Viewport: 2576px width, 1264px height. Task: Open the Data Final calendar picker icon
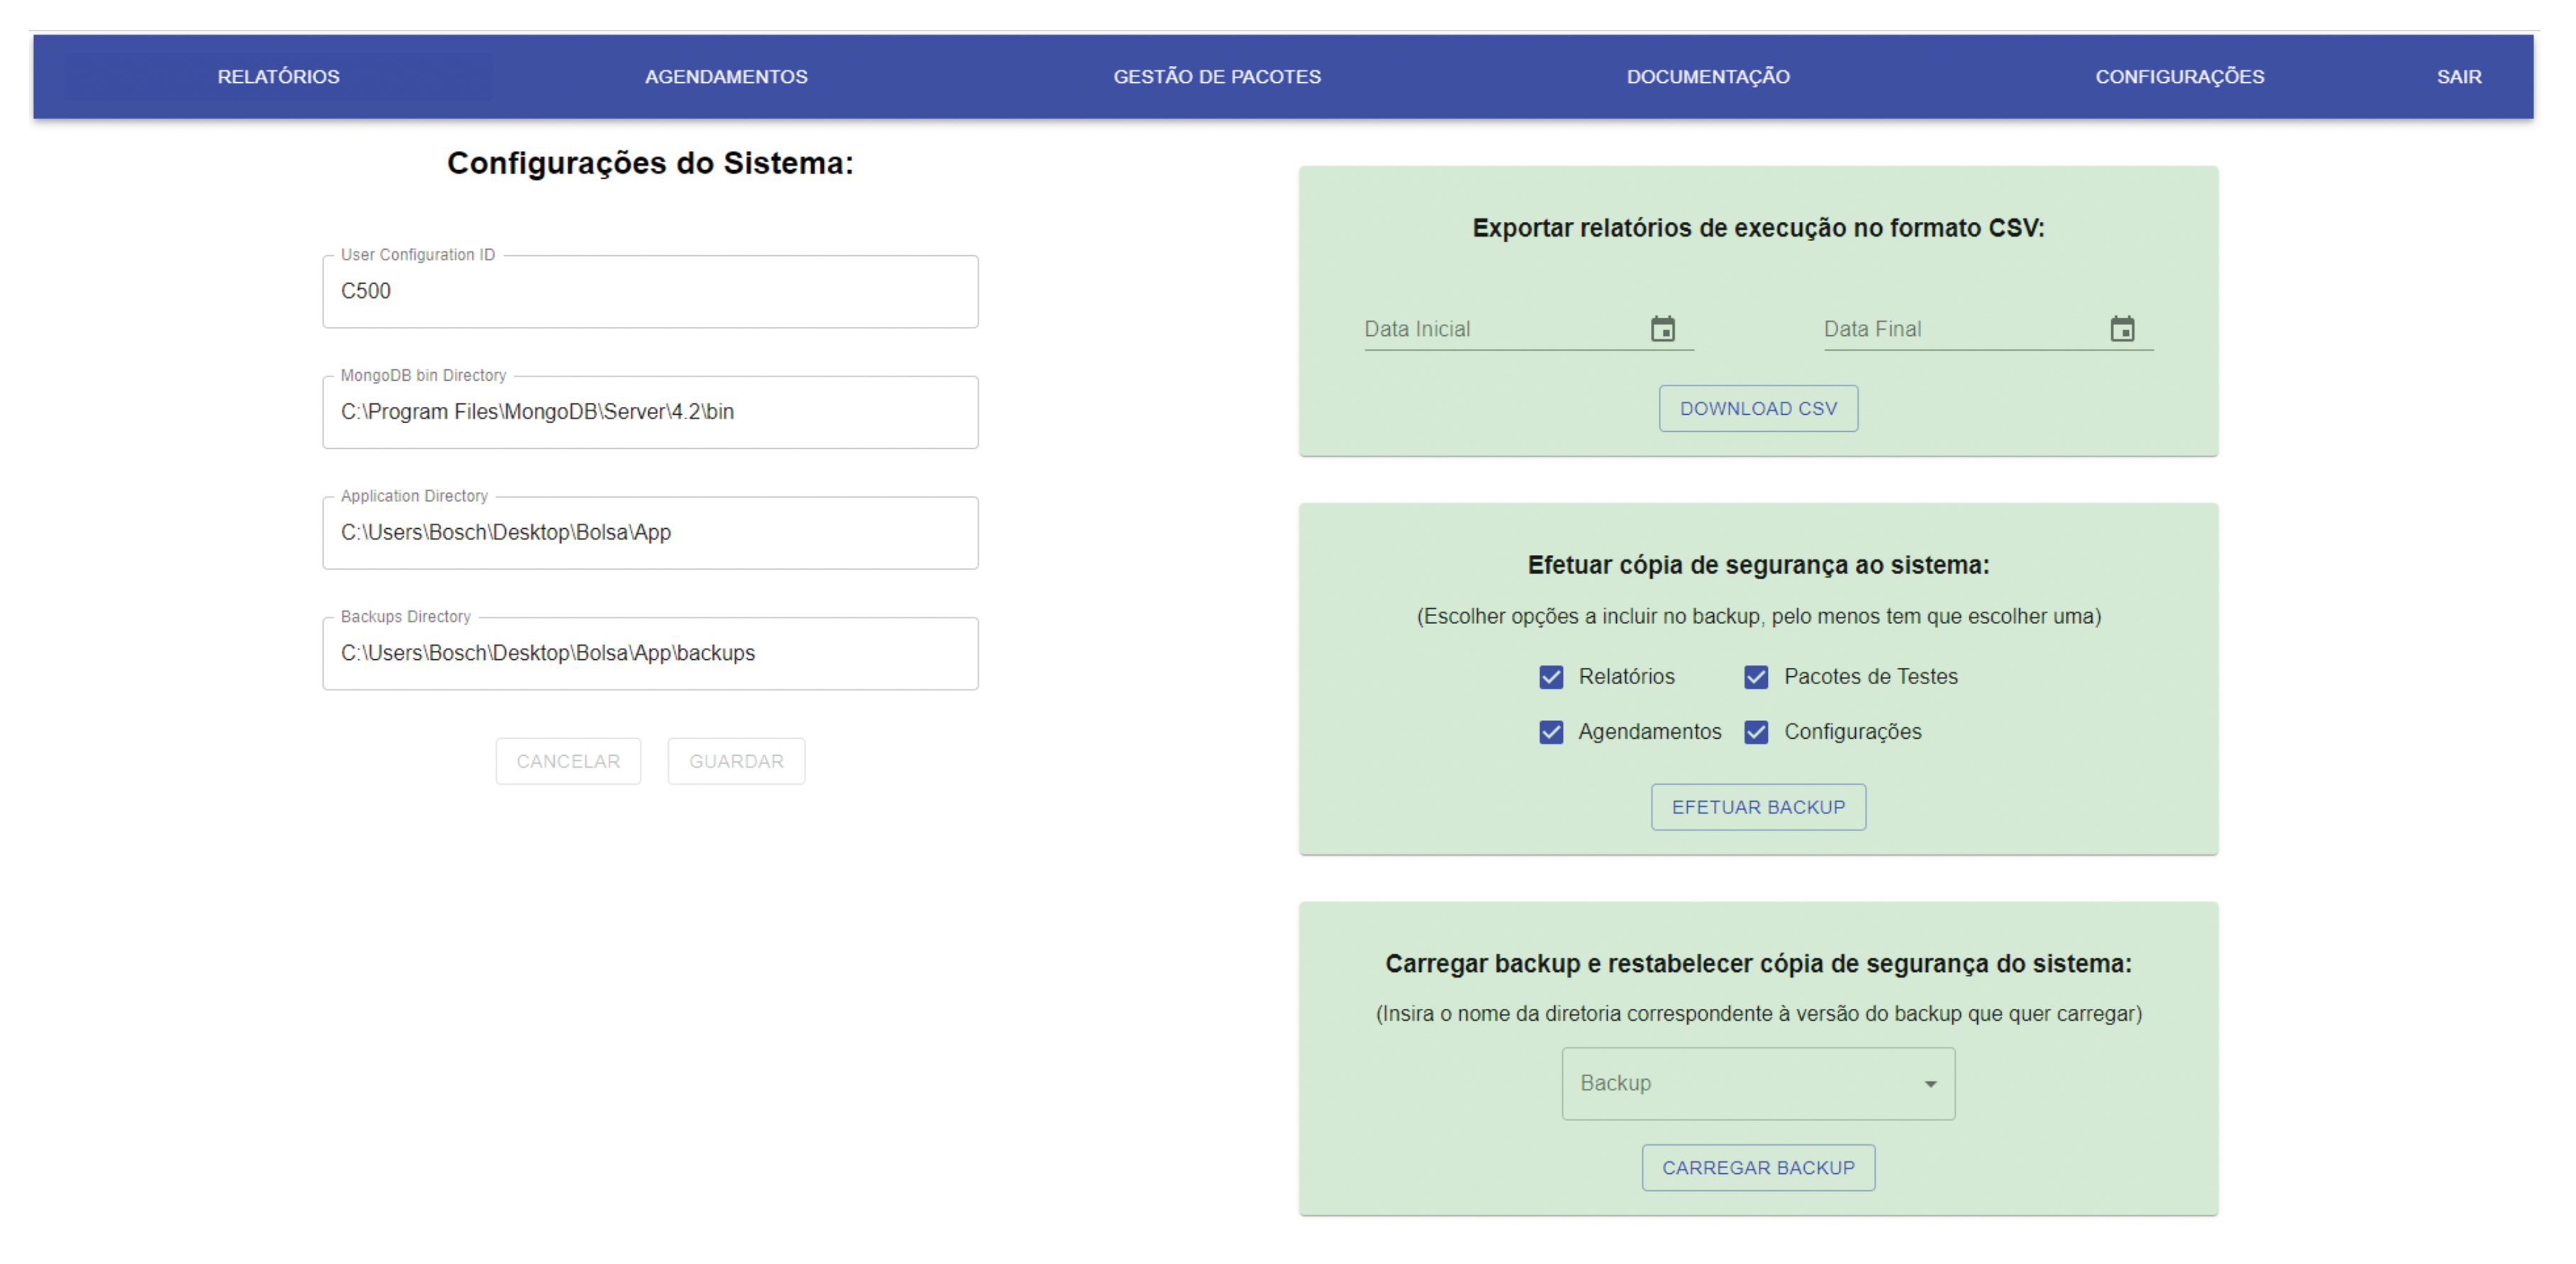pos(2122,329)
